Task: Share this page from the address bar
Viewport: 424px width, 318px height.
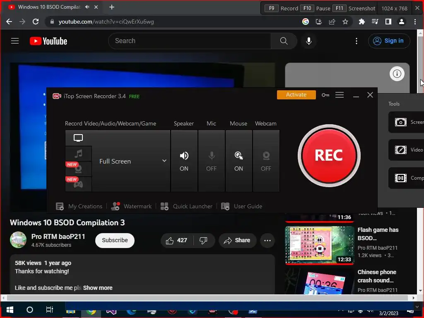Action: click(x=332, y=22)
